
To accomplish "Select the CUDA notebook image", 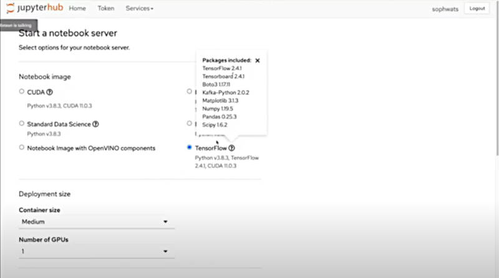I will pyautogui.click(x=22, y=91).
